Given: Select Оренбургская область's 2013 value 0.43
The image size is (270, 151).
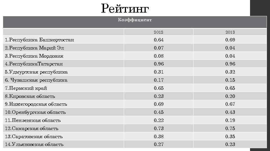Looking at the screenshot, I should (x=230, y=112).
